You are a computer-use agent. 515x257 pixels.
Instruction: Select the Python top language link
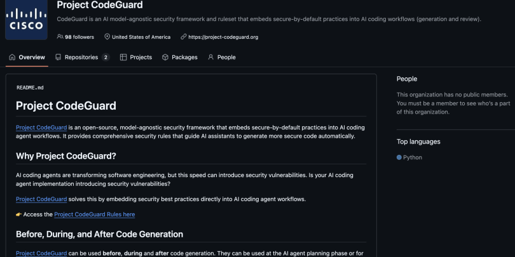point(413,157)
